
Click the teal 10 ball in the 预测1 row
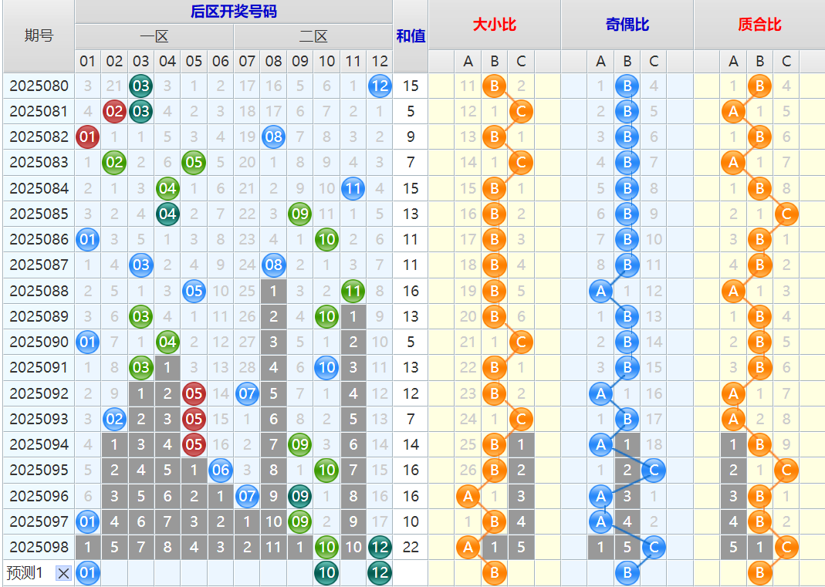coord(326,573)
